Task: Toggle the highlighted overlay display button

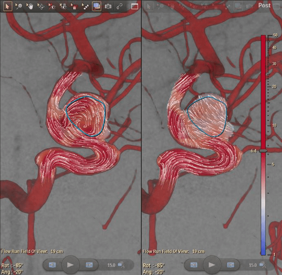Action: 96,6
